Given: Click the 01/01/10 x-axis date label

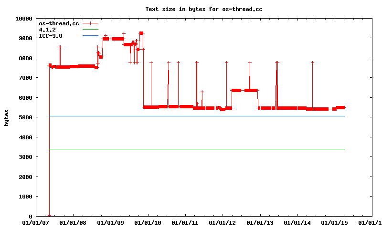Looking at the screenshot, I should [x=148, y=223].
